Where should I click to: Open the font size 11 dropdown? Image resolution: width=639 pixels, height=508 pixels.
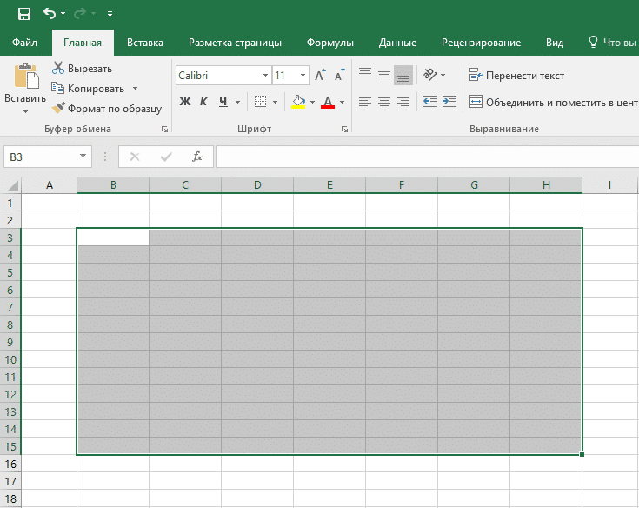[303, 76]
